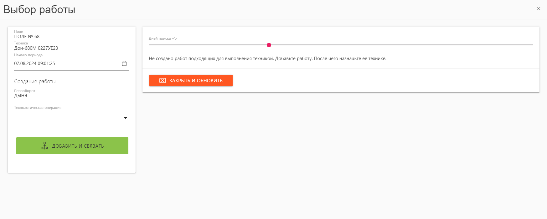Click the ПОЛЕ № 68 field value
This screenshot has height=219, width=547.
tap(27, 37)
